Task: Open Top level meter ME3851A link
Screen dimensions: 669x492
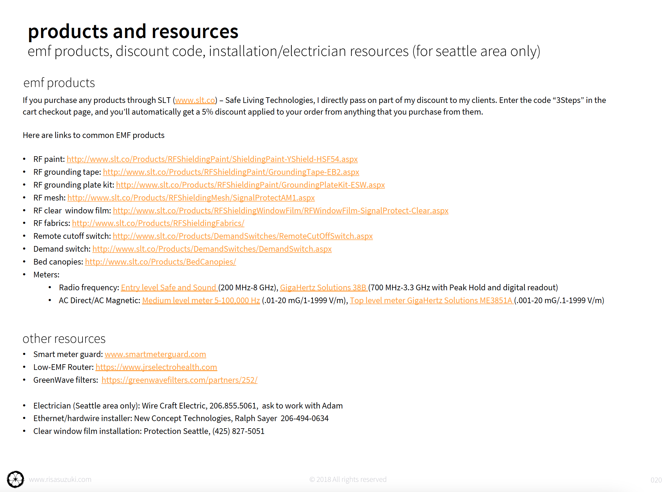Action: click(431, 300)
